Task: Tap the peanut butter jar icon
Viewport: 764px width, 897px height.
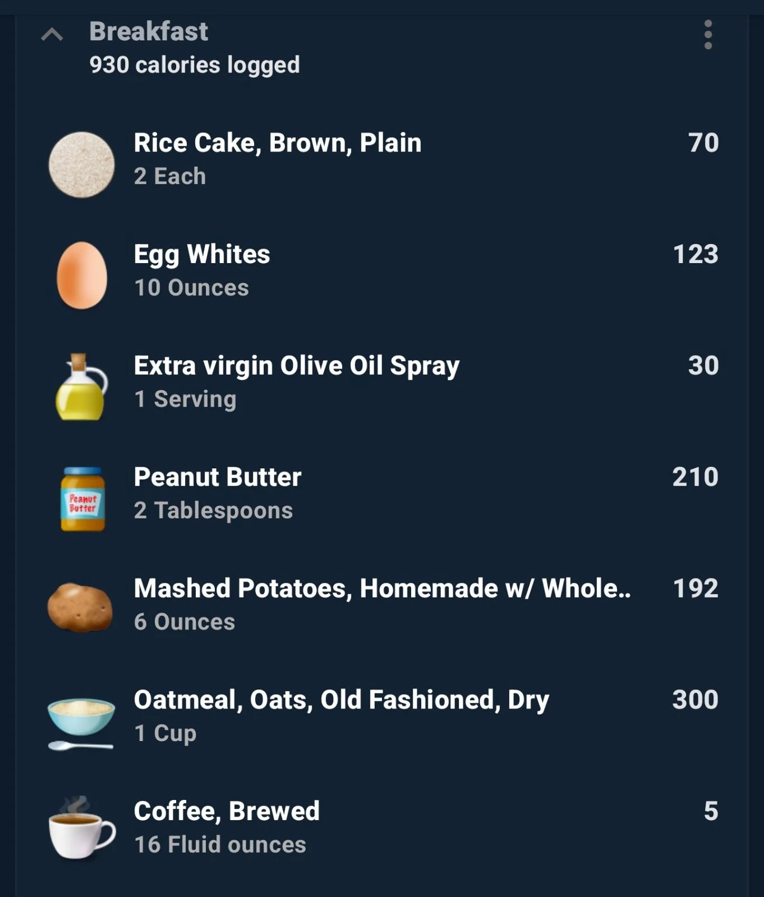Action: pyautogui.click(x=82, y=498)
